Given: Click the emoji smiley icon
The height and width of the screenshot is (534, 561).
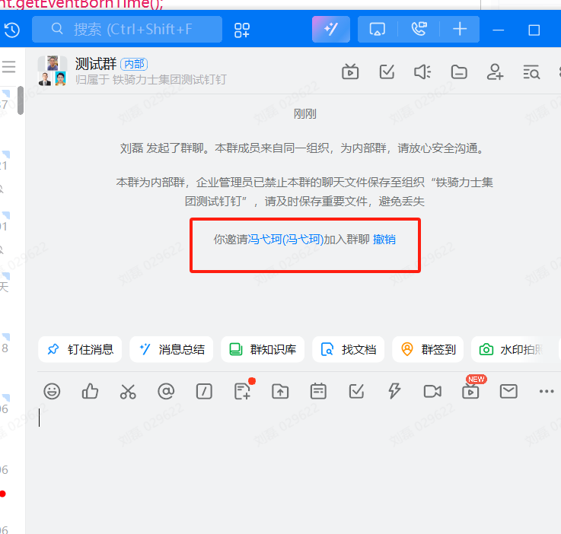Looking at the screenshot, I should point(52,391).
